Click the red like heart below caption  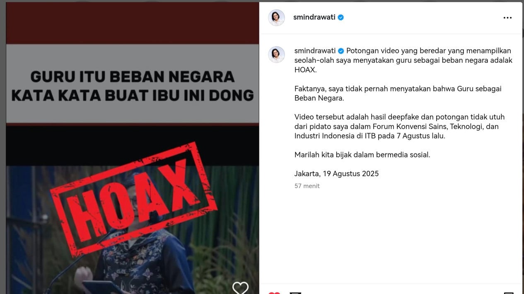pos(274,292)
